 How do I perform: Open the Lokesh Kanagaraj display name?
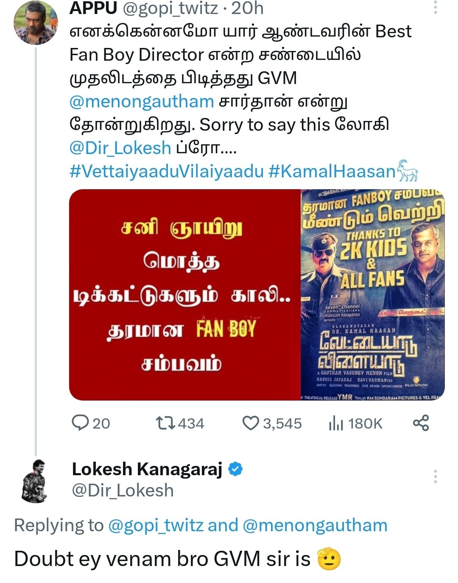click(147, 469)
